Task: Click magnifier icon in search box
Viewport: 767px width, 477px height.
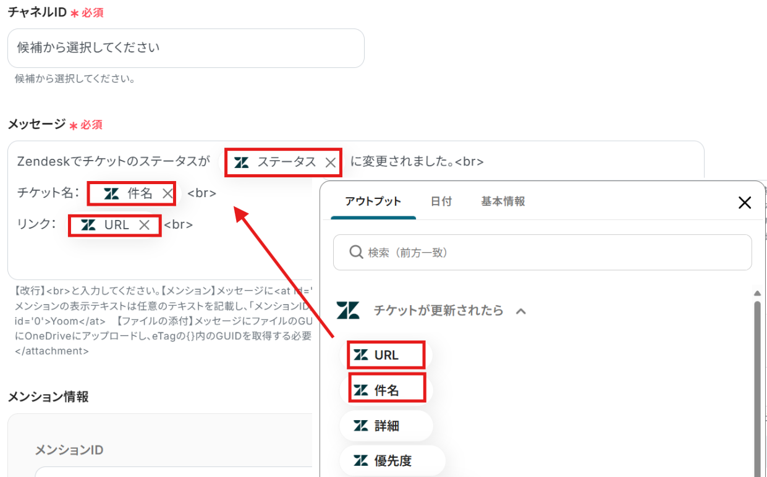Action: tap(356, 252)
